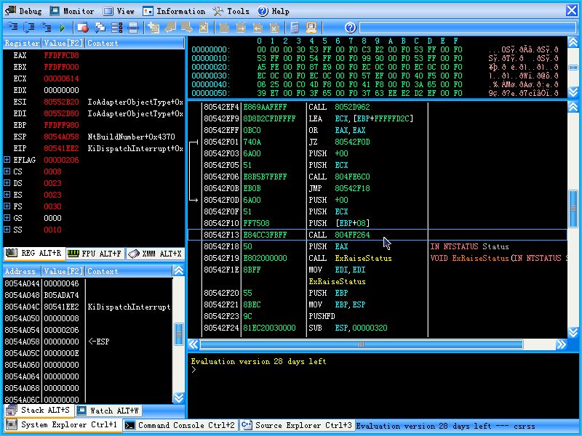Click the blue question mark help icon

pyautogui.click(x=351, y=28)
